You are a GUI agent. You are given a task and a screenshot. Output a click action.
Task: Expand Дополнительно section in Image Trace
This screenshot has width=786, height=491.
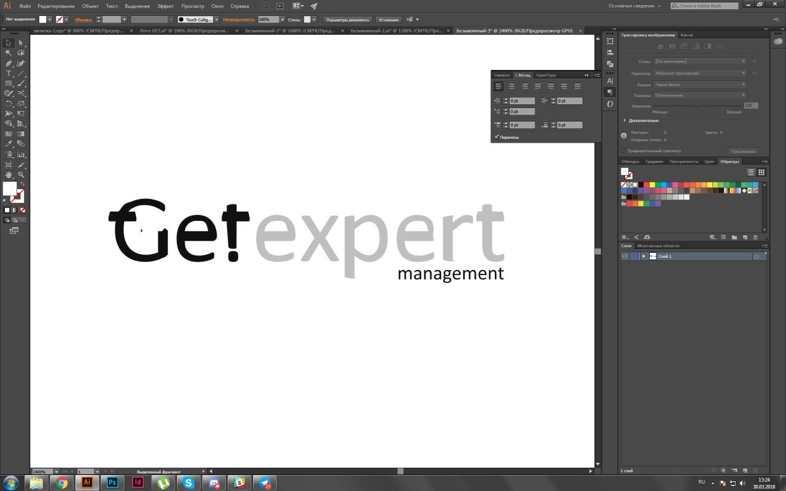pos(625,120)
